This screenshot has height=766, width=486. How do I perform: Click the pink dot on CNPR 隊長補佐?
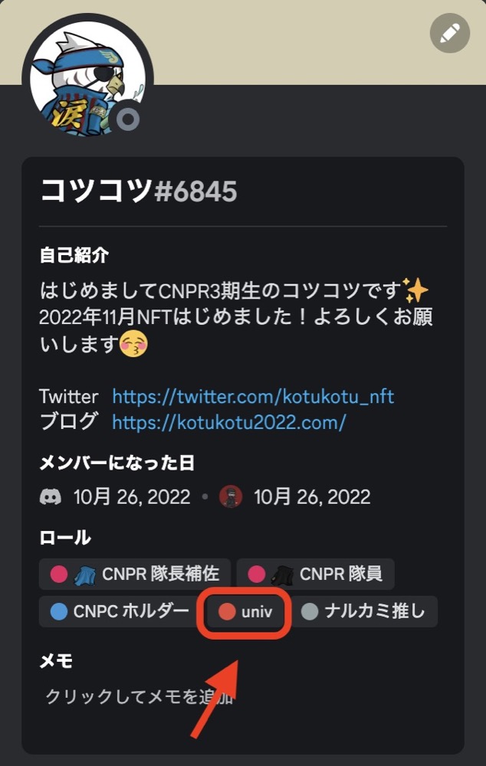(x=59, y=574)
